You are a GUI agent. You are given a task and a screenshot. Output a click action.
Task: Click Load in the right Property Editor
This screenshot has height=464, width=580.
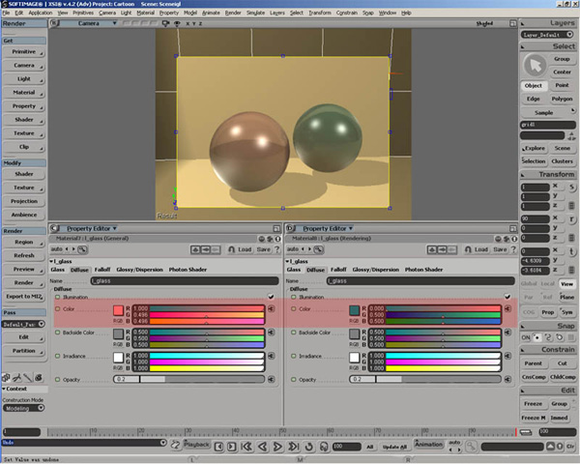tap(481, 249)
